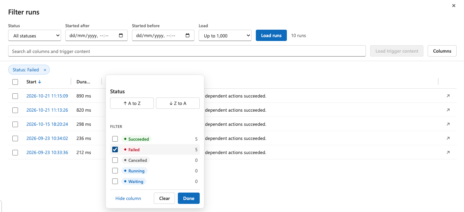Select the 2026-09-23 10:34:02 run checkbox
Image resolution: width=464 pixels, height=212 pixels.
click(15, 138)
